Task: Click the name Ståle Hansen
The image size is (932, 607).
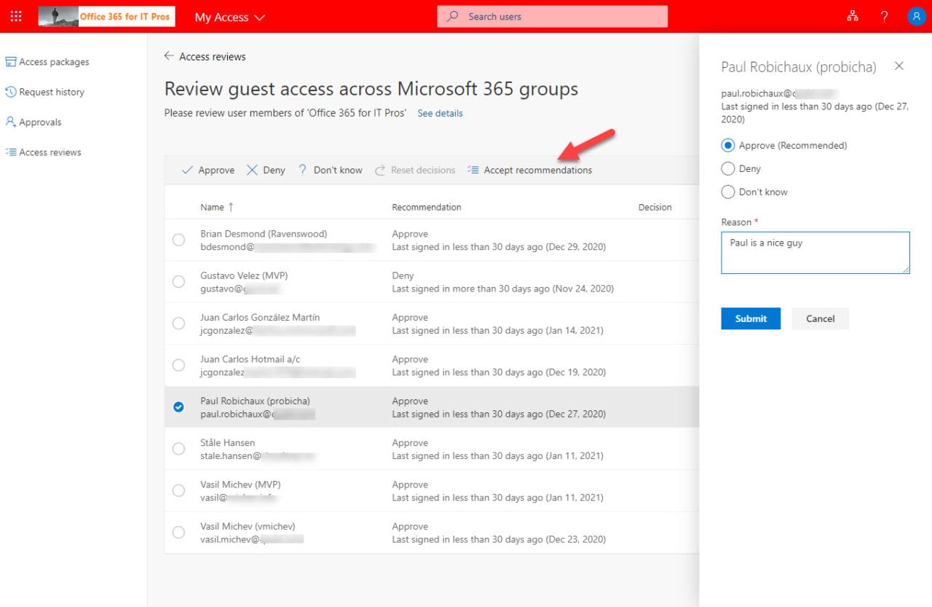Action: coord(228,442)
